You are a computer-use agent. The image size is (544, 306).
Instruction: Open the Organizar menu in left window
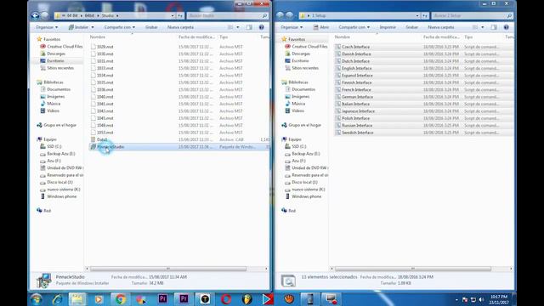click(x=47, y=27)
